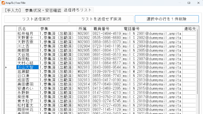The height and width of the screenshot is (114, 203).
Task: Click 選択中の行を1件削除 button
Action: tap(167, 19)
